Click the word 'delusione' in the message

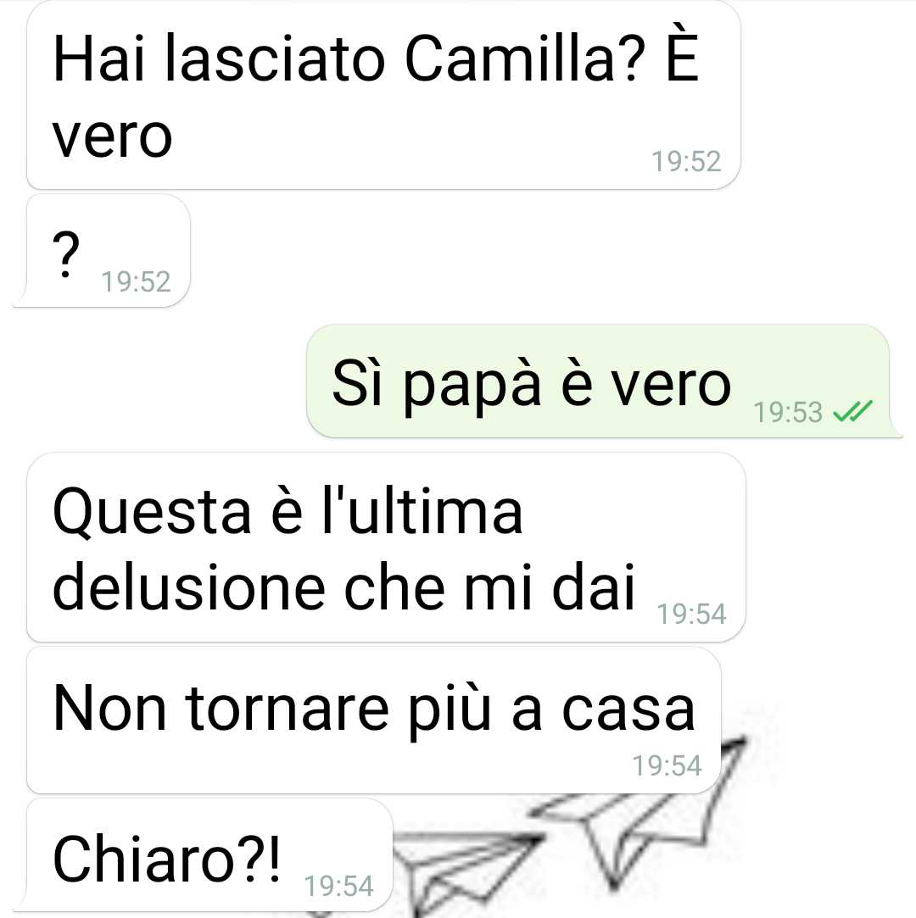coord(188,587)
